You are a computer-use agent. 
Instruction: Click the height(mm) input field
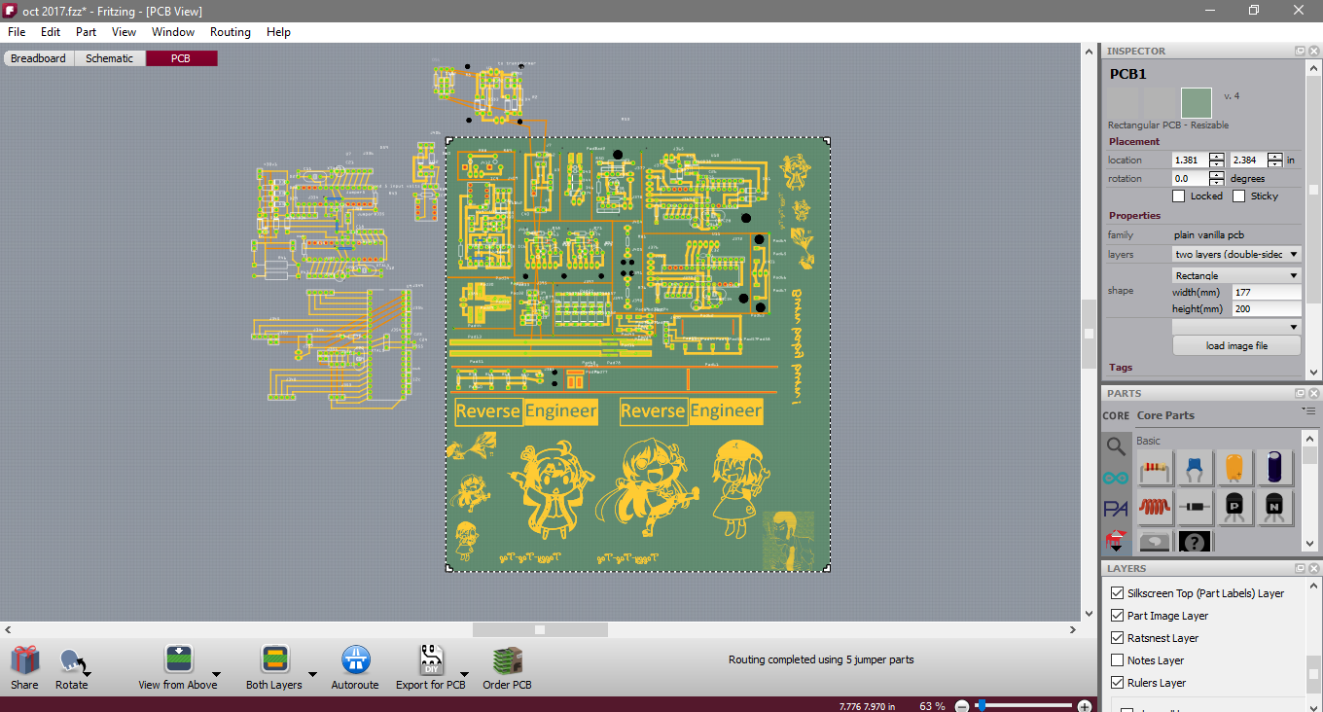pyautogui.click(x=1267, y=309)
